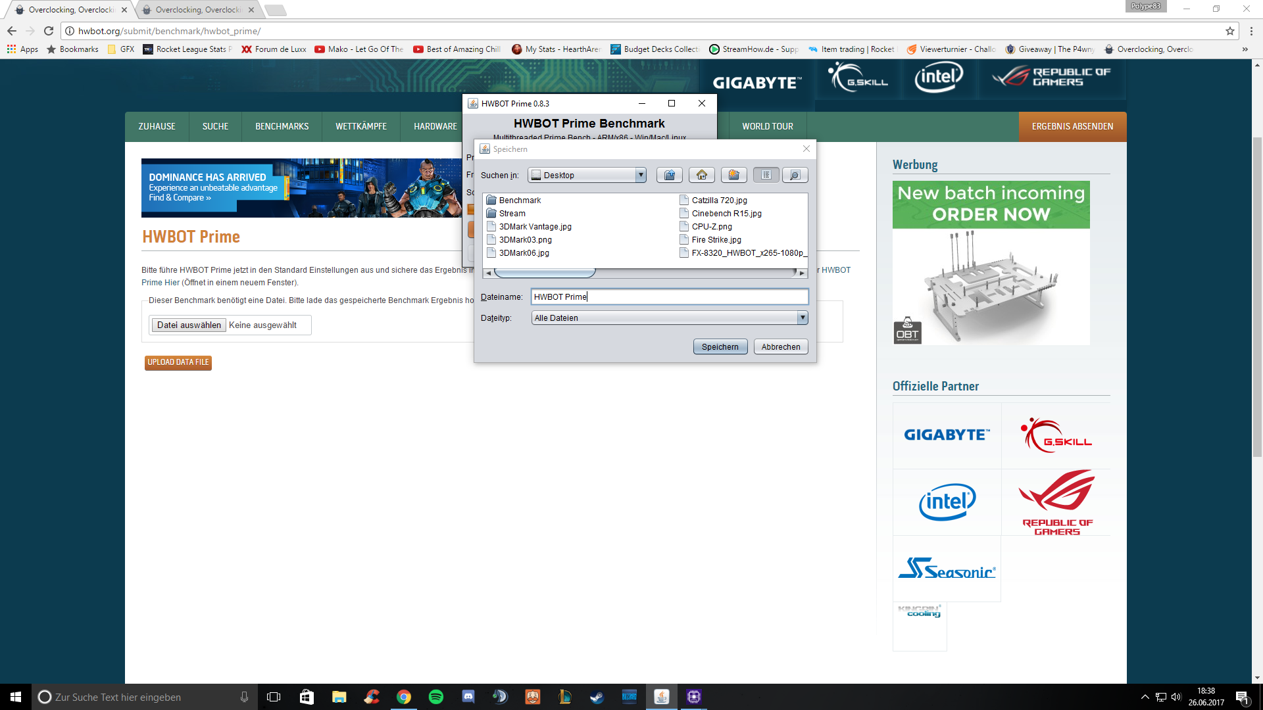
Task: Open the Apps bookmarks shortcut
Action: coord(22,49)
